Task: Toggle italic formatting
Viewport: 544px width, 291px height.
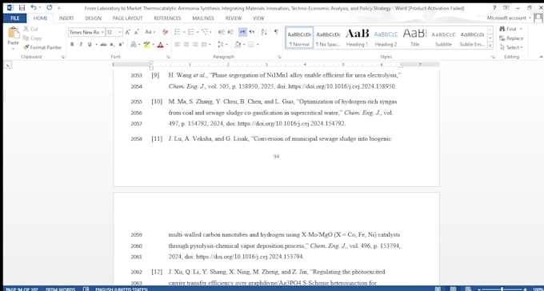Action: (x=81, y=45)
